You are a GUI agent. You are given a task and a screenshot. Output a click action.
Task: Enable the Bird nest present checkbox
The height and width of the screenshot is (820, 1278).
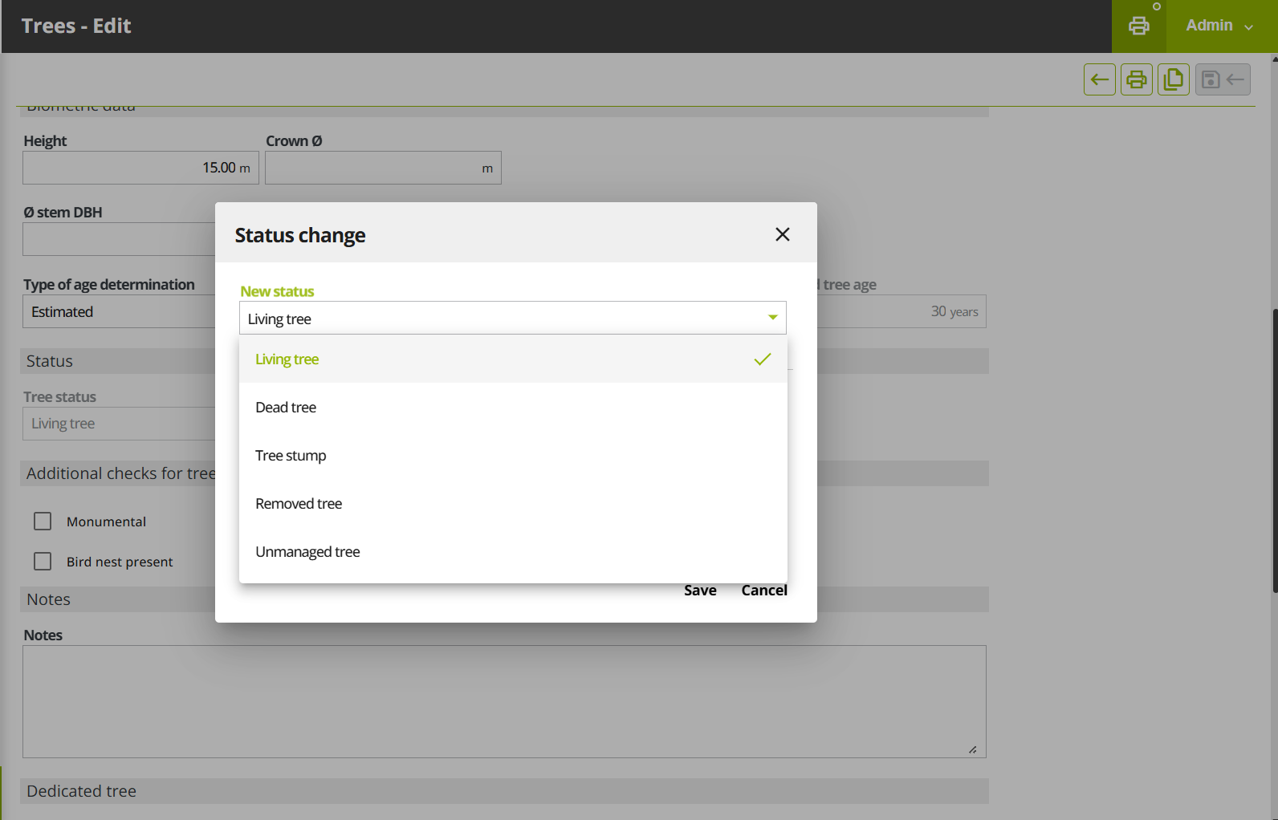[43, 562]
